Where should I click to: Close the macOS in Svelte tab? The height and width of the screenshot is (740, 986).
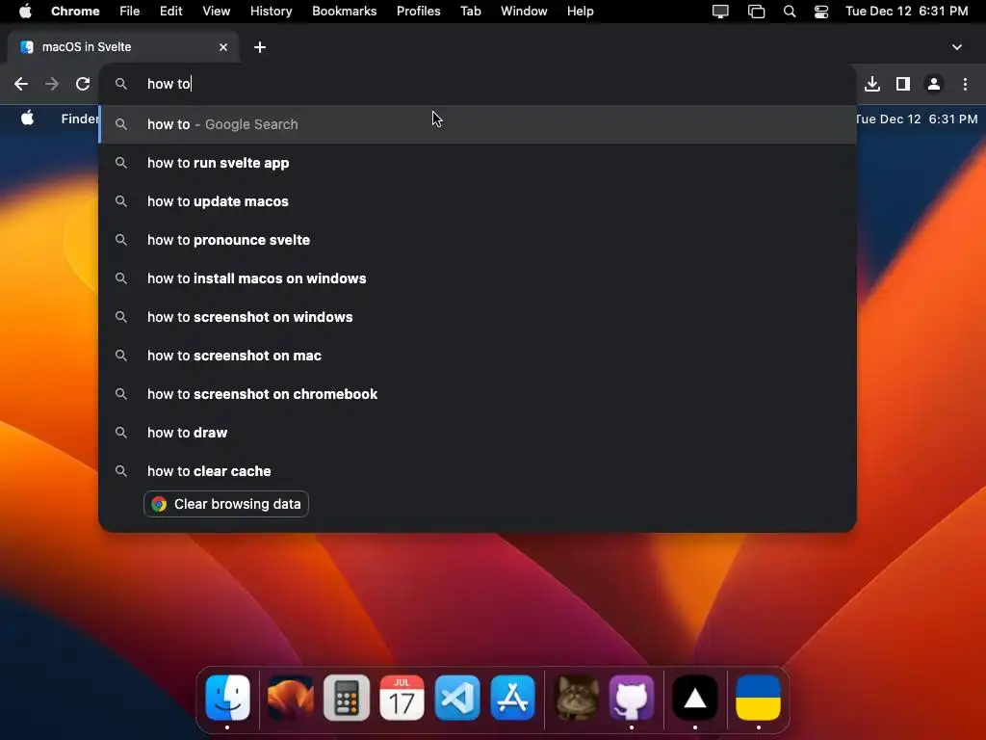[x=223, y=47]
